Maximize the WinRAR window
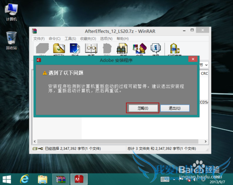The width and height of the screenshot is (233, 185). (192, 30)
